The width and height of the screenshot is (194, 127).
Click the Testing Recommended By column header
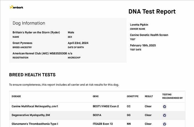[x=172, y=96]
